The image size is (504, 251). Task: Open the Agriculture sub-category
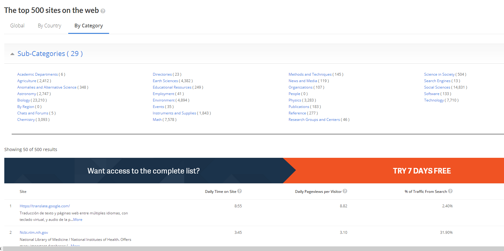pyautogui.click(x=27, y=81)
